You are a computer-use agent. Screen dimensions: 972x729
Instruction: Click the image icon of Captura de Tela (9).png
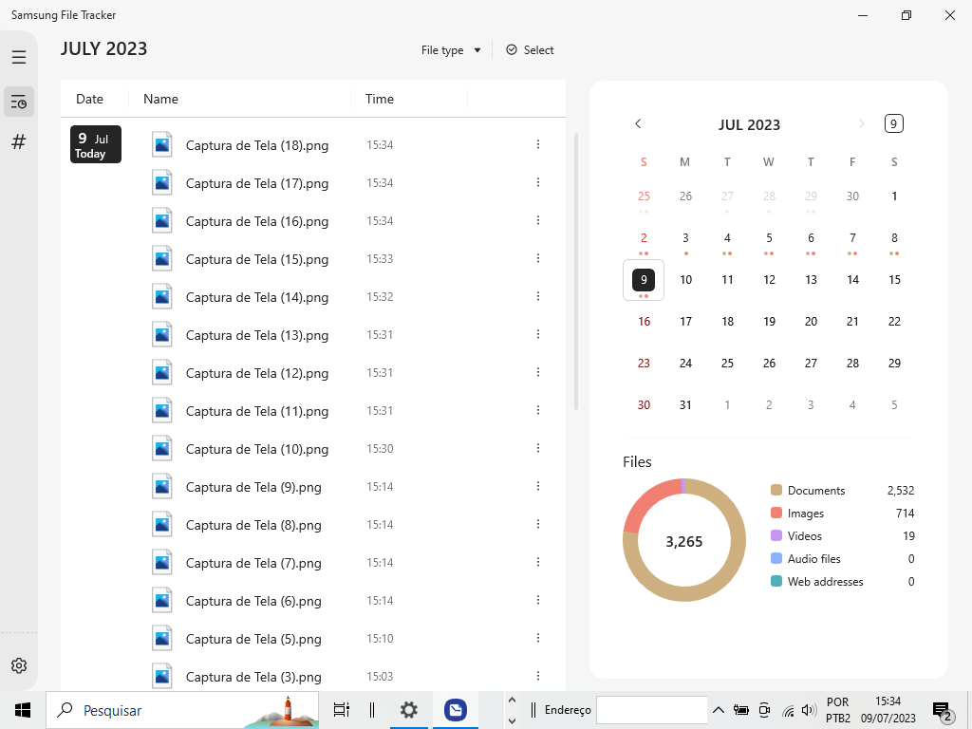(162, 487)
